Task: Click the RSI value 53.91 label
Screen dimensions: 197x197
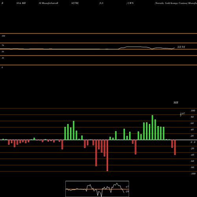Action: point(181,47)
